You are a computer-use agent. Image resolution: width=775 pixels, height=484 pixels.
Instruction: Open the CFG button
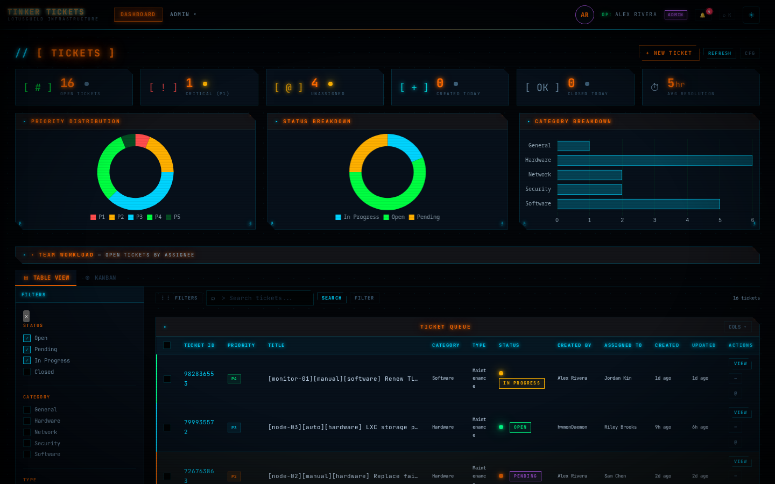tap(750, 53)
